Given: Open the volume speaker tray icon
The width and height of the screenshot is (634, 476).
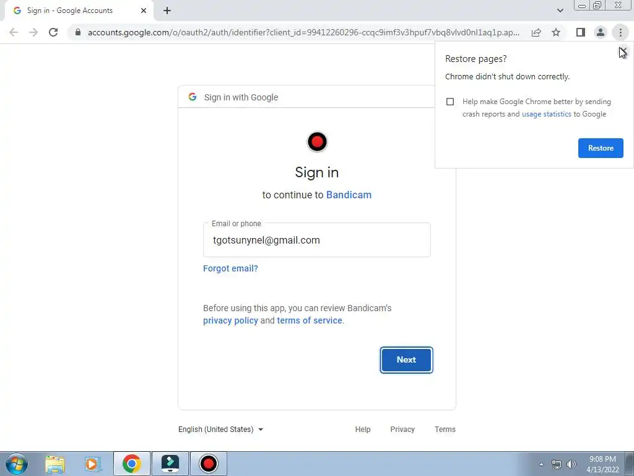Looking at the screenshot, I should (571, 464).
